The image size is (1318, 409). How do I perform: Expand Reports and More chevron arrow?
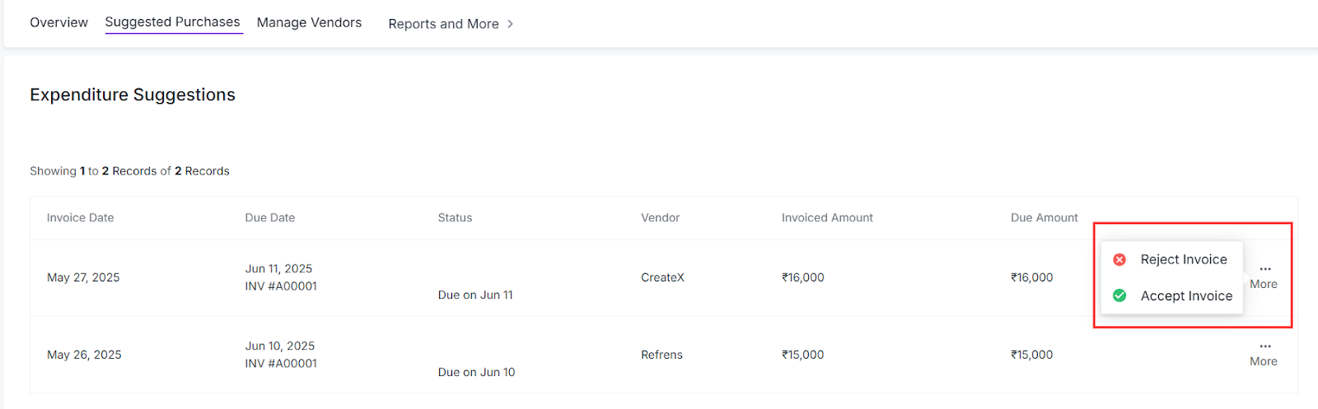pos(511,24)
